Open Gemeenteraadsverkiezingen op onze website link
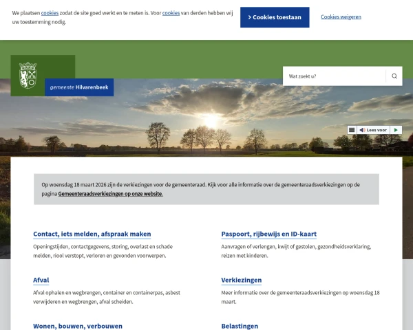 (110, 194)
